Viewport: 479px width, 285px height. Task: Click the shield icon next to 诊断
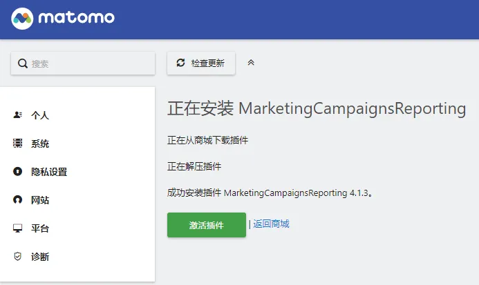tap(18, 257)
